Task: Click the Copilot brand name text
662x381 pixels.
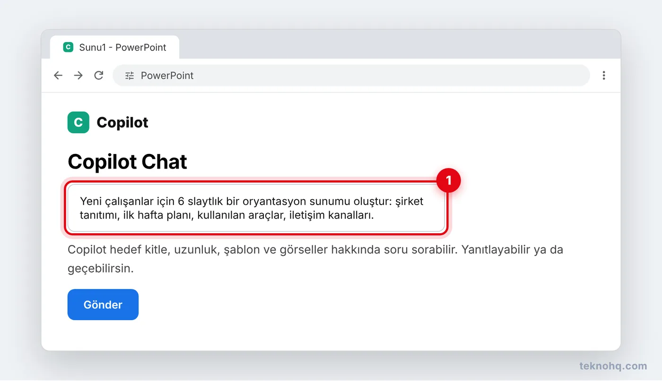Action: pos(122,123)
